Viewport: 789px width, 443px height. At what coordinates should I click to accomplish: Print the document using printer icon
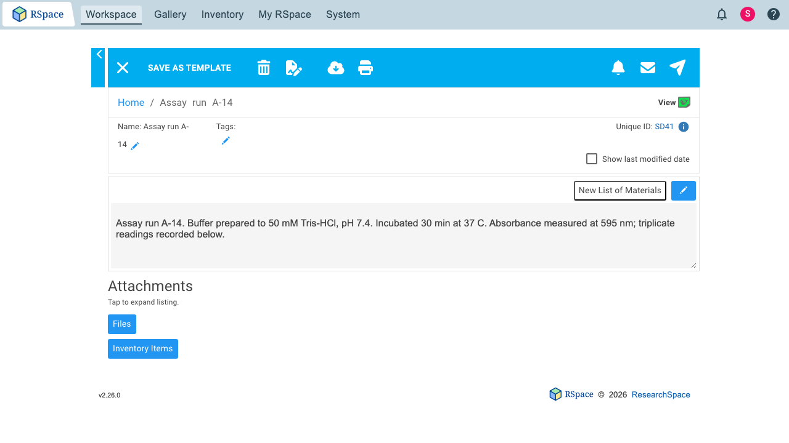(x=366, y=68)
